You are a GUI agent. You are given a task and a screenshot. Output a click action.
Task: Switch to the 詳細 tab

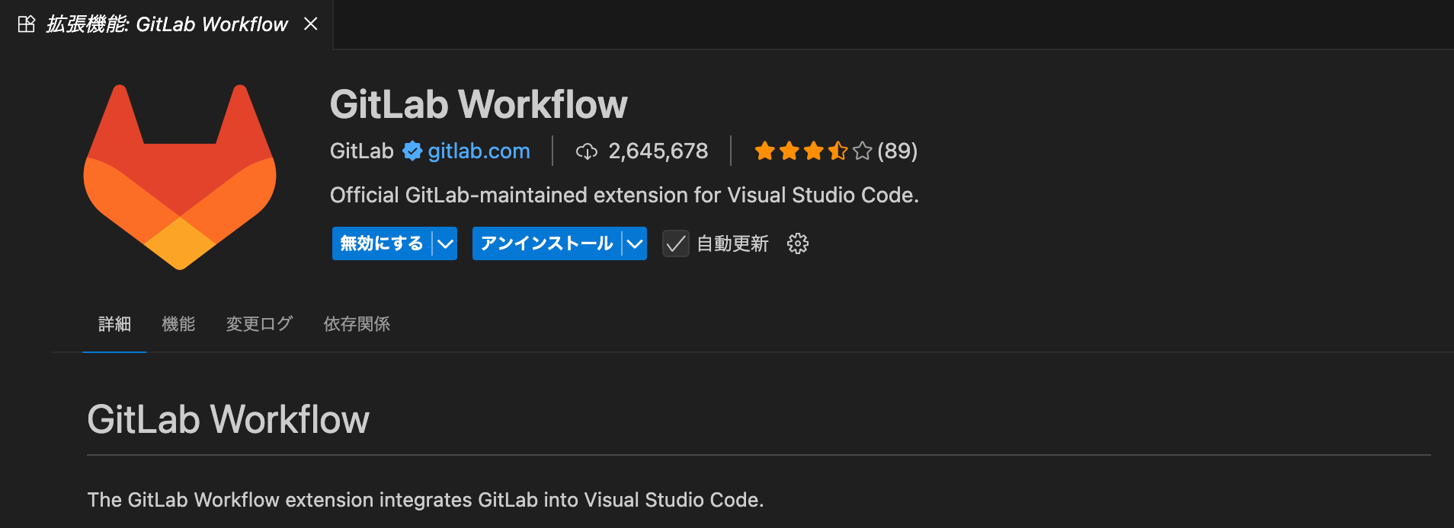[114, 324]
